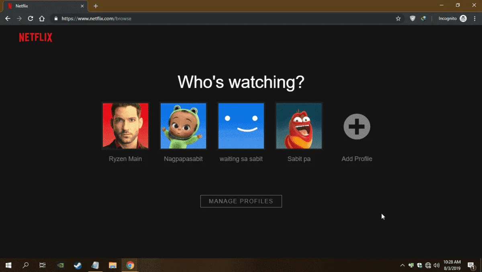Select the Ryzen Main profile avatar
482x272 pixels.
[125, 126]
